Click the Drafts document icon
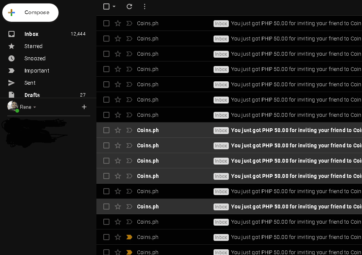Viewport: 362px width, 255px height. point(11,95)
